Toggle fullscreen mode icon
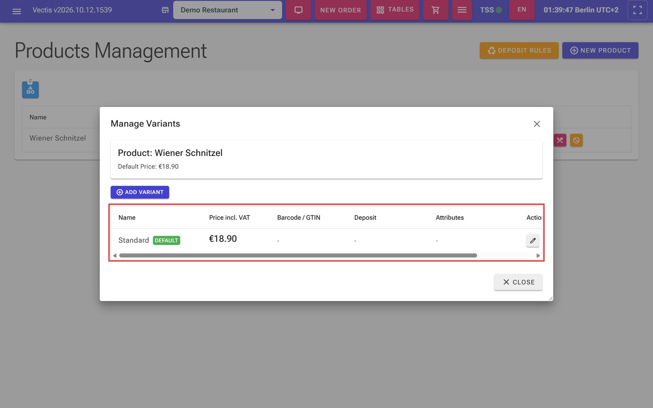Image resolution: width=653 pixels, height=408 pixels. pyautogui.click(x=637, y=10)
